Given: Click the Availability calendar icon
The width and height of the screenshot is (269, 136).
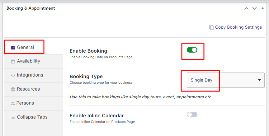Looking at the screenshot, I should (x=13, y=61).
